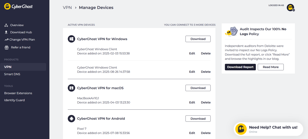The image size is (308, 139).
Task: Open Identity Guard in the sidebar
Action: (14, 100)
